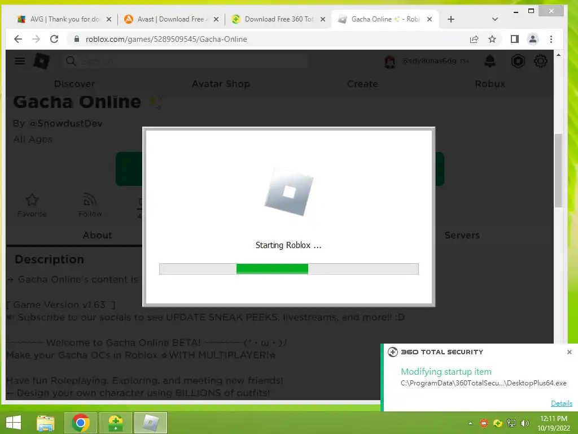This screenshot has height=434, width=578.
Task: Open developer @SnowdustDev profile link
Action: point(65,123)
